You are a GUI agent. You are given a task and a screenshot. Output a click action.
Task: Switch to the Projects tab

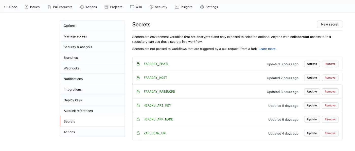pyautogui.click(x=113, y=7)
